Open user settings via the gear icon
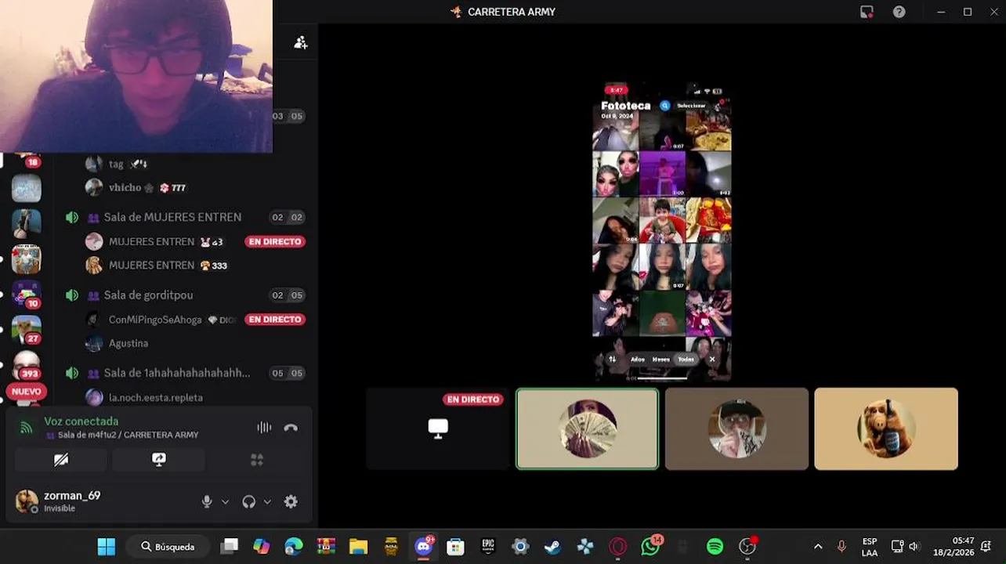1006x564 pixels. (291, 502)
